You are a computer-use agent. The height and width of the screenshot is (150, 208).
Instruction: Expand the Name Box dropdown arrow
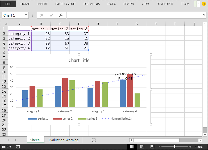(x=26, y=15)
